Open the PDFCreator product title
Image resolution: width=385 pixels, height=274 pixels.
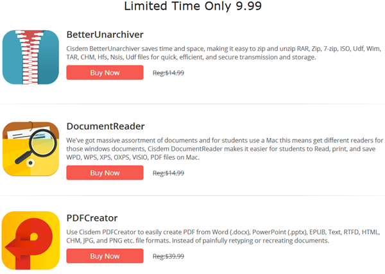[92, 218]
